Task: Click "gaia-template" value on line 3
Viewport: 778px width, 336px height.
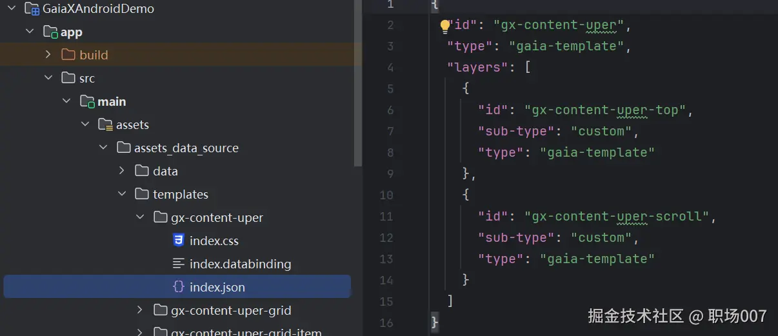Action: [x=566, y=46]
